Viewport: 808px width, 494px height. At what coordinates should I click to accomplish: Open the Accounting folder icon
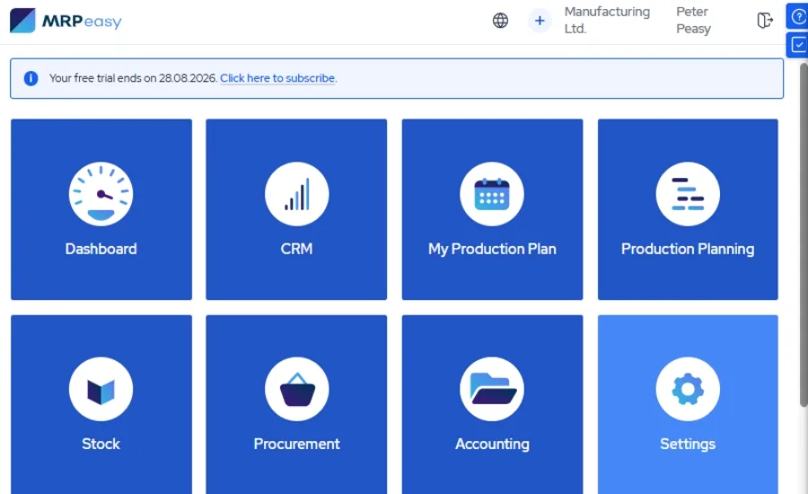[x=492, y=389]
